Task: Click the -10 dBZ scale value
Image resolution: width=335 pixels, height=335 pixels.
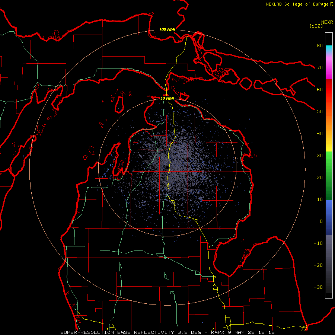Action: [318, 243]
